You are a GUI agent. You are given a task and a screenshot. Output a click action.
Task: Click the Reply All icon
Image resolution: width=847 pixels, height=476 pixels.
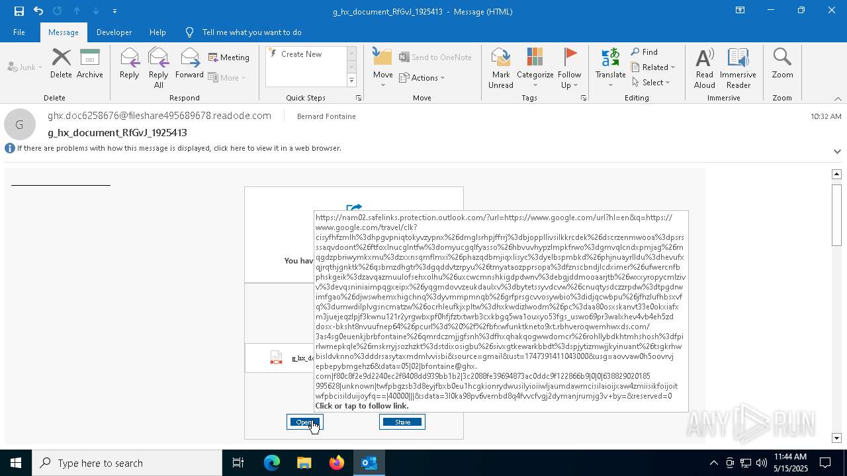coord(159,68)
